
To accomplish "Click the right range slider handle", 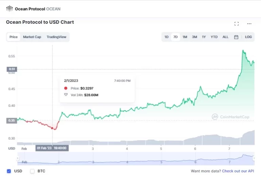I will pyautogui.click(x=254, y=158).
